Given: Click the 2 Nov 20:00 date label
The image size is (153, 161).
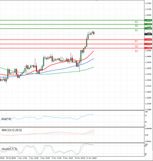Looking at the screenshot, I should (x=34, y=158).
